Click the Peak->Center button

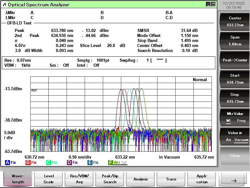[235, 60]
